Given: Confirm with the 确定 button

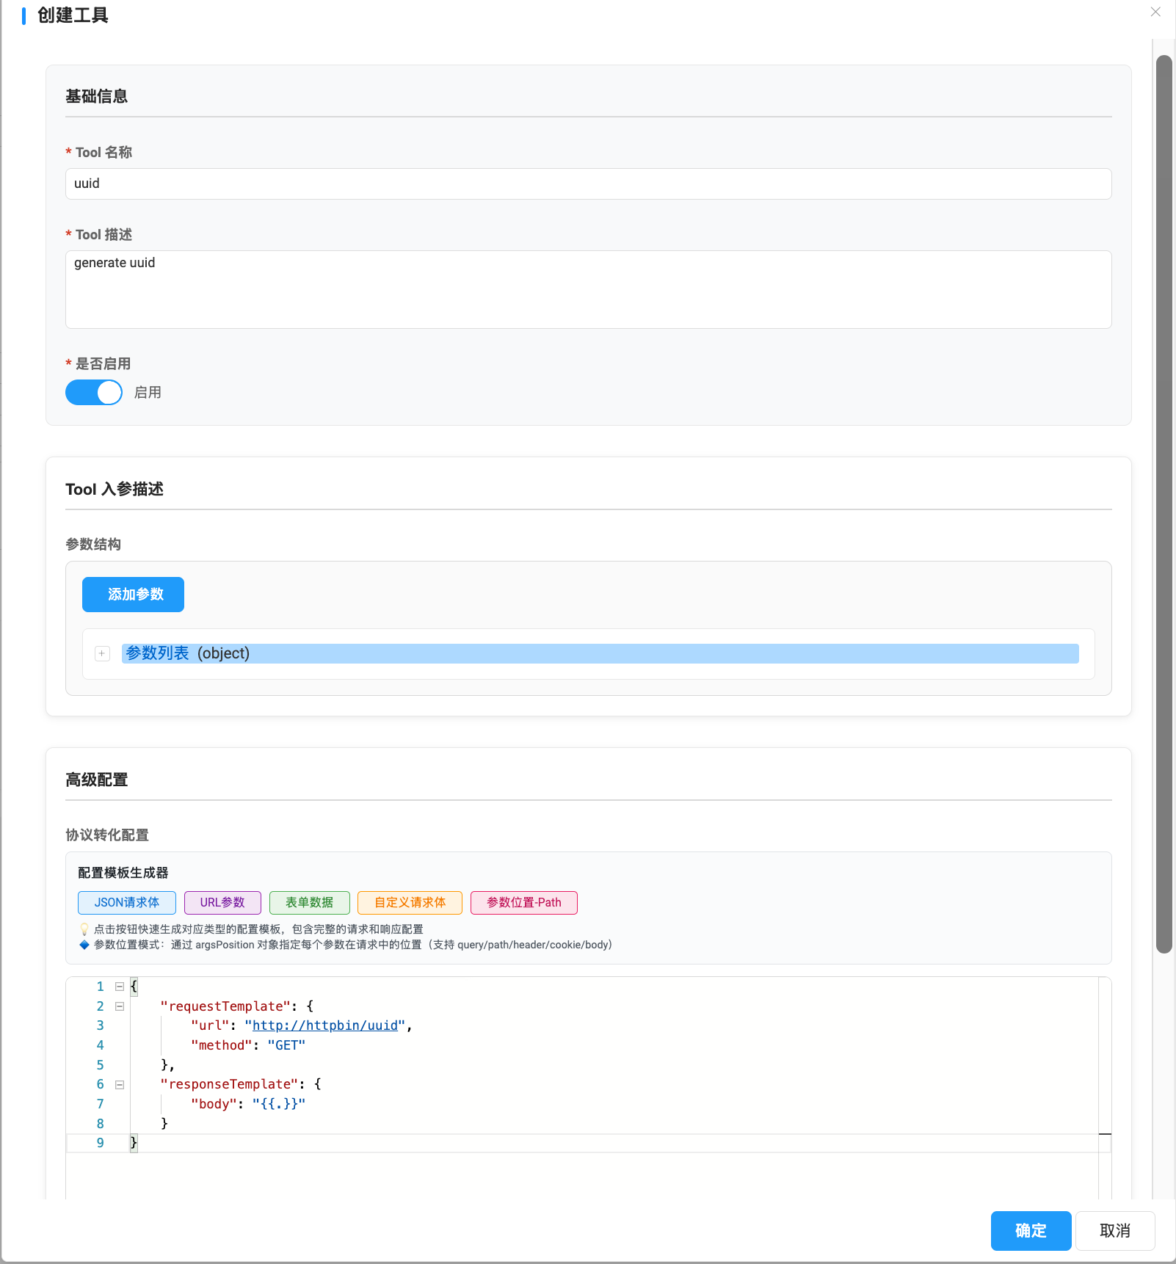Looking at the screenshot, I should [1031, 1231].
